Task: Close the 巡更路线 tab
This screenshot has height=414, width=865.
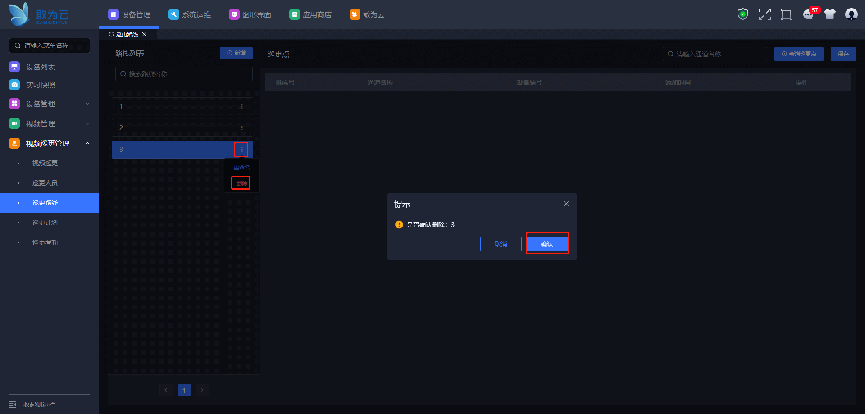Action: pos(144,34)
